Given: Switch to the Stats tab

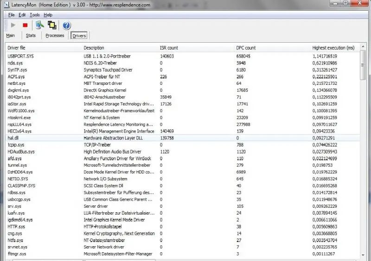Looking at the screenshot, I should [x=31, y=36].
